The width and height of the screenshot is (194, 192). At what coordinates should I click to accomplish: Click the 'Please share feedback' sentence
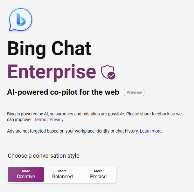[94, 117]
